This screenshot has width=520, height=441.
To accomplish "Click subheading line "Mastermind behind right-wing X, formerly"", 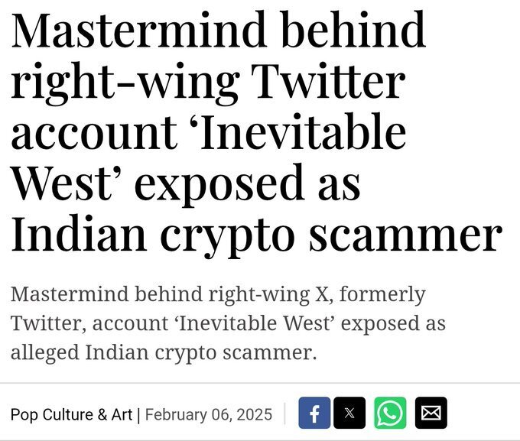I will coord(218,295).
